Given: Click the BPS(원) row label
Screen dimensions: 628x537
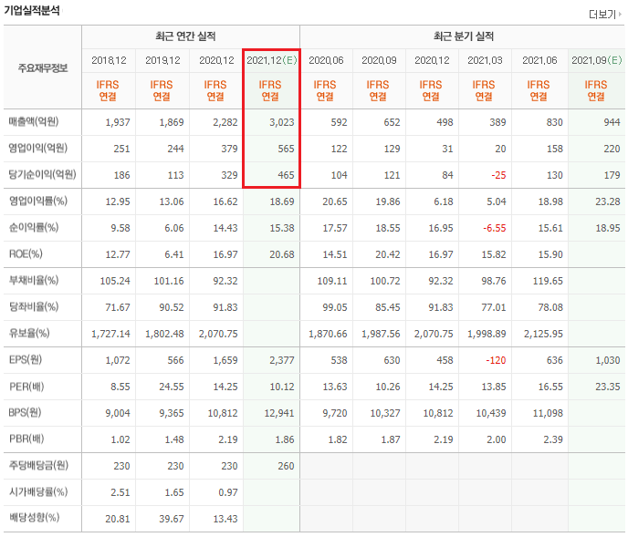Looking at the screenshot, I should point(25,412).
